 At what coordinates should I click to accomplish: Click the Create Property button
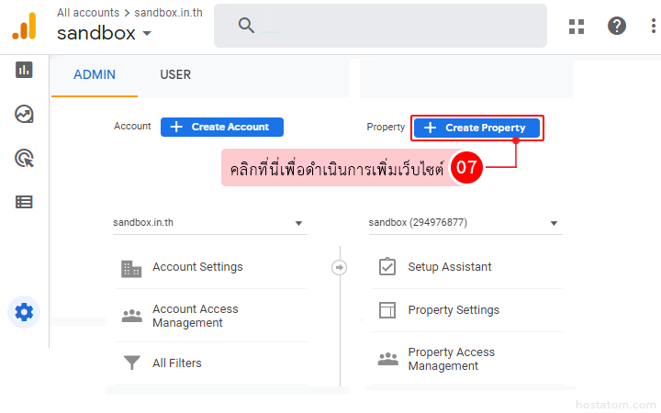476,128
